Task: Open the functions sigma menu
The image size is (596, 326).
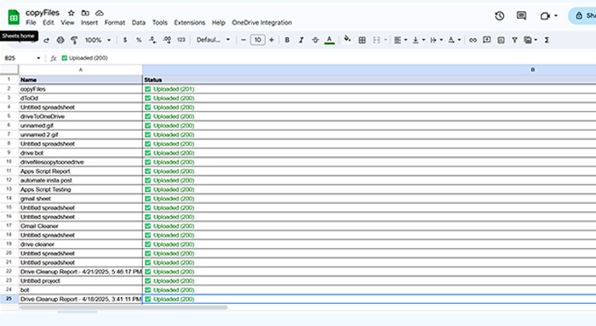Action: point(547,40)
